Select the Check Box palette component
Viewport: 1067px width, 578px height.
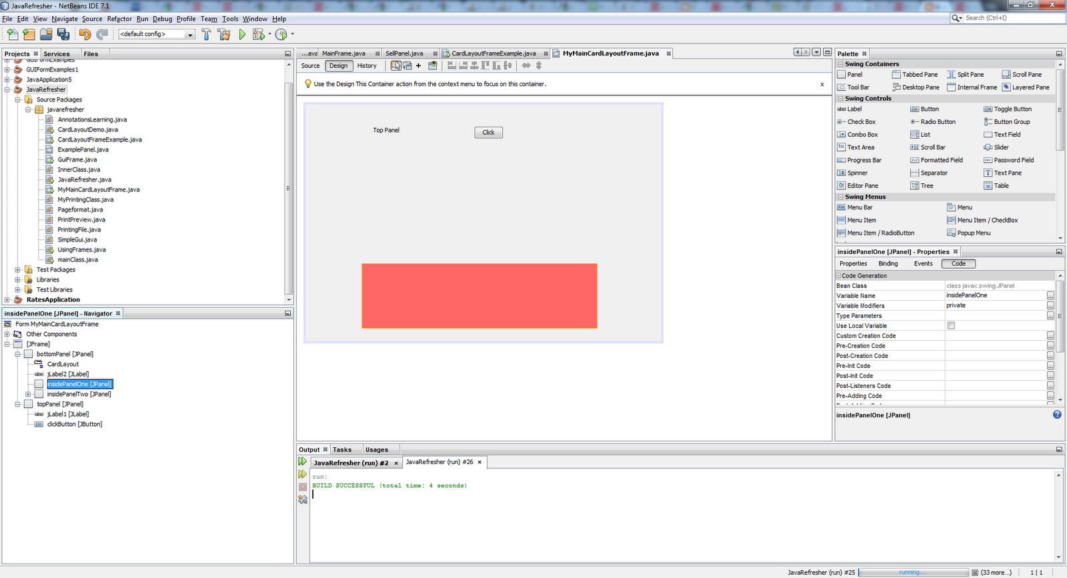click(857, 122)
